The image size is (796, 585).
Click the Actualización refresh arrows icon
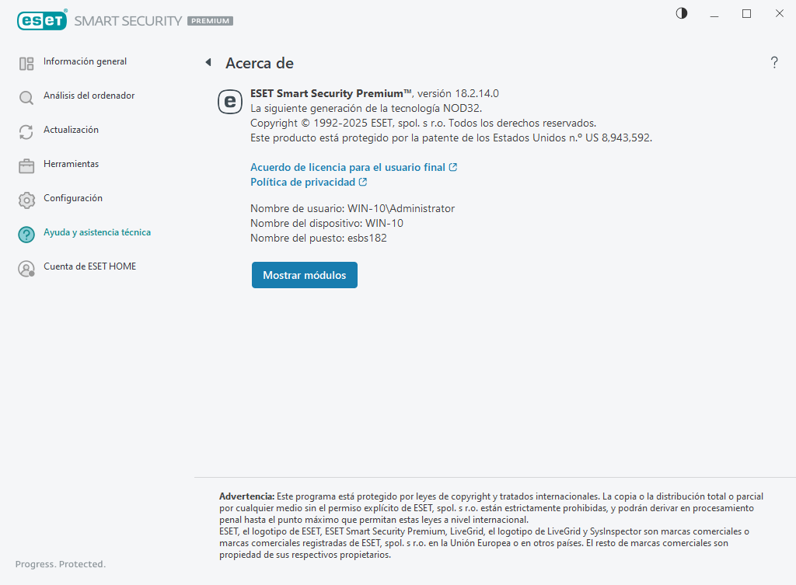point(26,132)
